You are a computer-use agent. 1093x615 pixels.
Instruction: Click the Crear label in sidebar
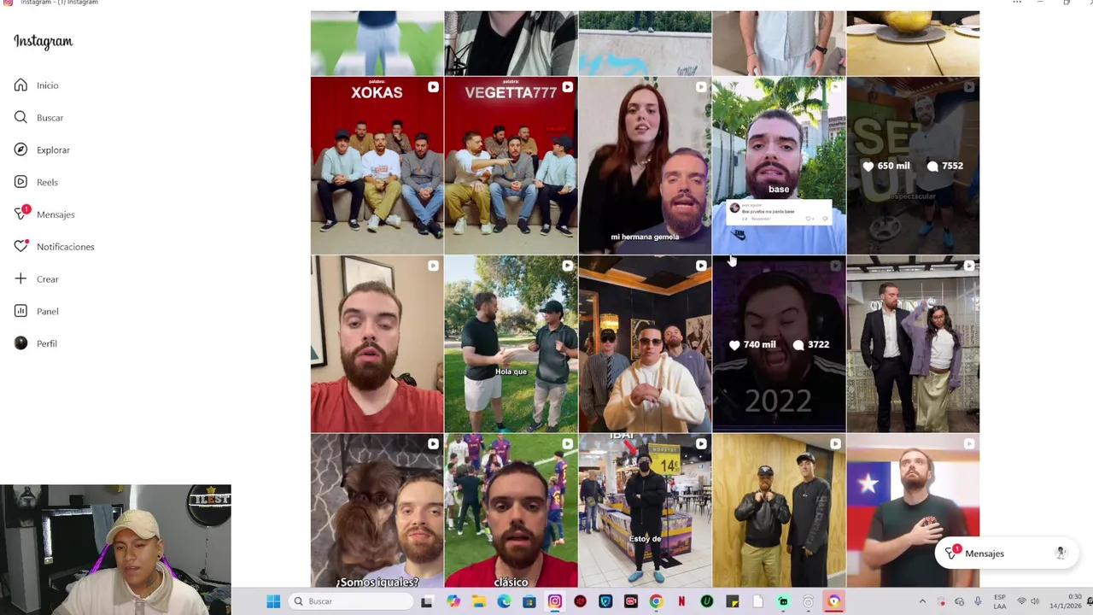point(48,279)
